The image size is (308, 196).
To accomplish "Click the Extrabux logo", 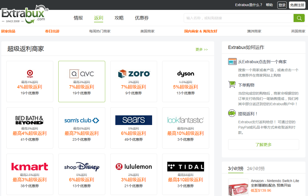I will point(25,16).
